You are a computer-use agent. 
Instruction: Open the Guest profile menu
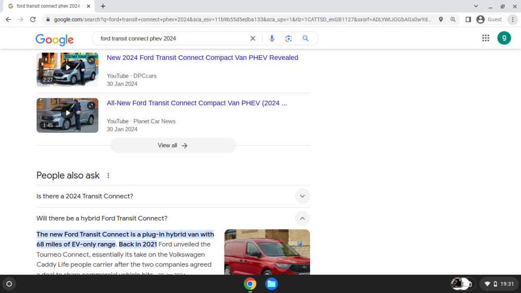click(x=490, y=20)
